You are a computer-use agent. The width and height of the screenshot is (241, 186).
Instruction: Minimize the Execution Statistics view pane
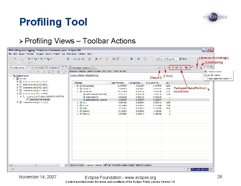pos(208,67)
